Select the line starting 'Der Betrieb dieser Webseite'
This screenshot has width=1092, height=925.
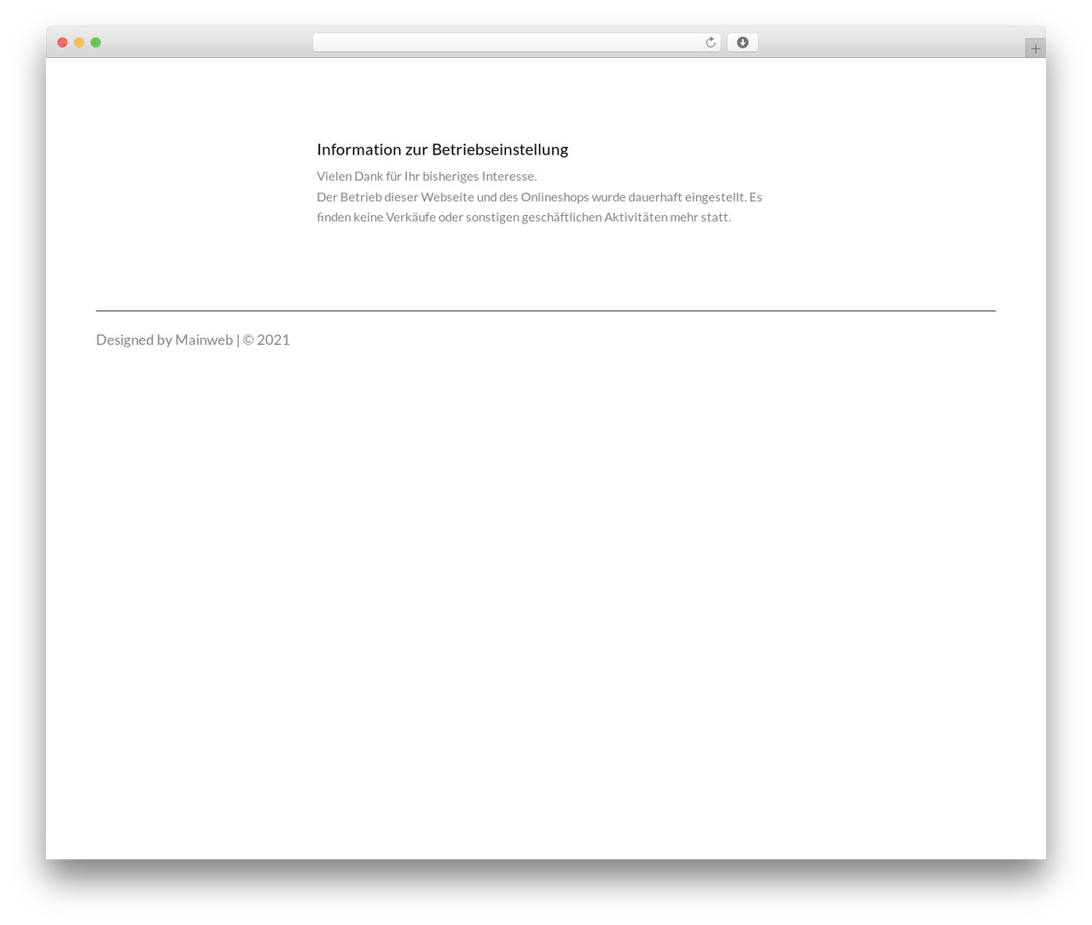point(539,197)
